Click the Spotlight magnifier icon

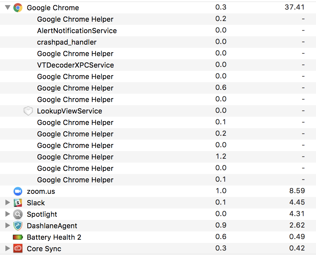tap(18, 214)
